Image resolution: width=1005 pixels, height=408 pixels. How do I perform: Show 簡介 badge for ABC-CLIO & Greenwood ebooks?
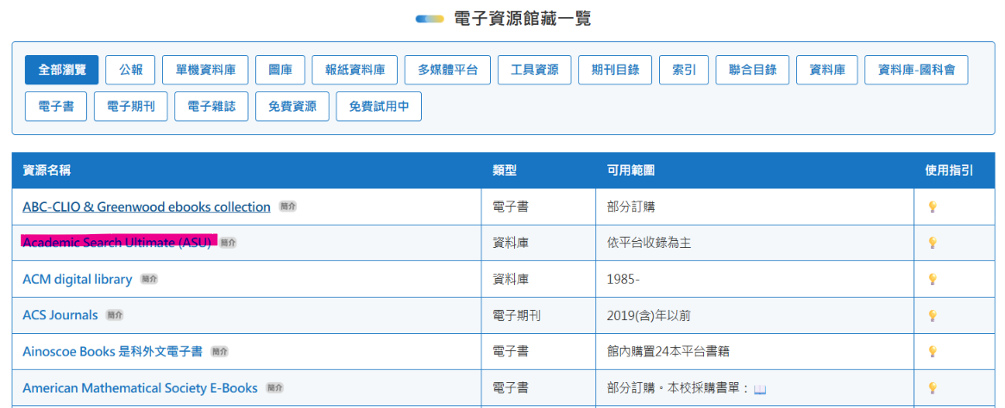(288, 207)
